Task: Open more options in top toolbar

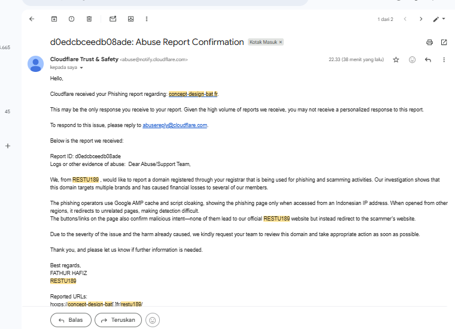Action: tap(147, 19)
